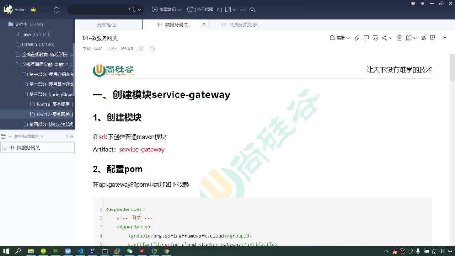Show hidden system tray icons

(x=386, y=251)
